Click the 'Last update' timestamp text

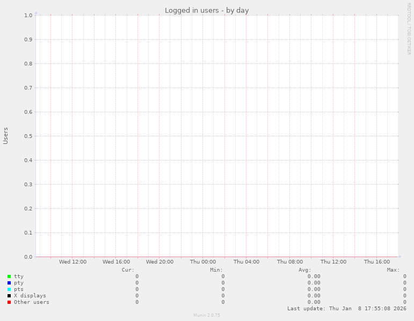coord(346,309)
